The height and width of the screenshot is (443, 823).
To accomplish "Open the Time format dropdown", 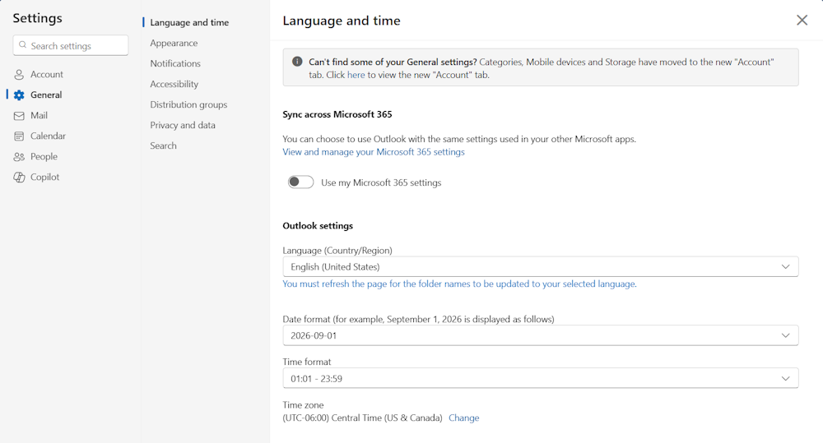I will coord(541,378).
